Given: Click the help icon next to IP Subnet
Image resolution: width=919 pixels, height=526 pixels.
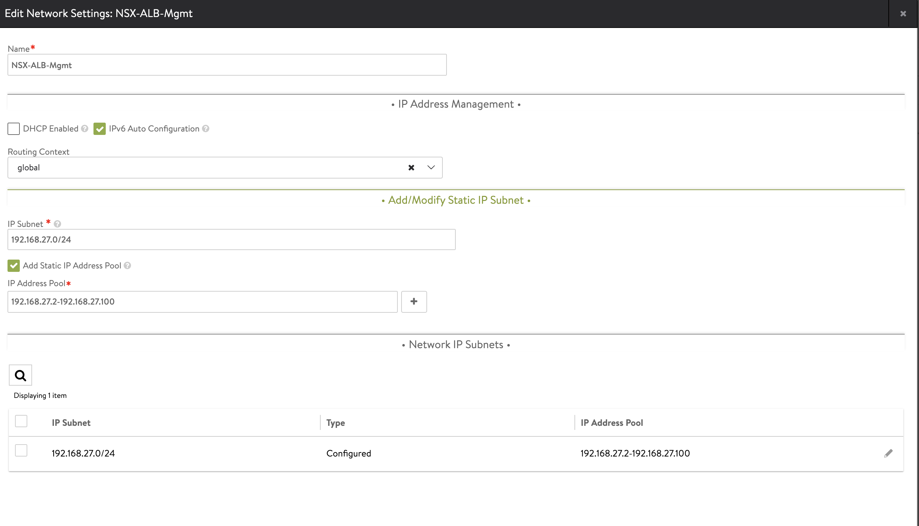Looking at the screenshot, I should pyautogui.click(x=58, y=223).
